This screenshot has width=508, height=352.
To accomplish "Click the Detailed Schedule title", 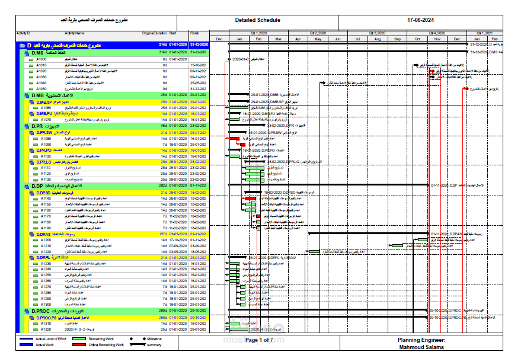I will click(x=258, y=20).
